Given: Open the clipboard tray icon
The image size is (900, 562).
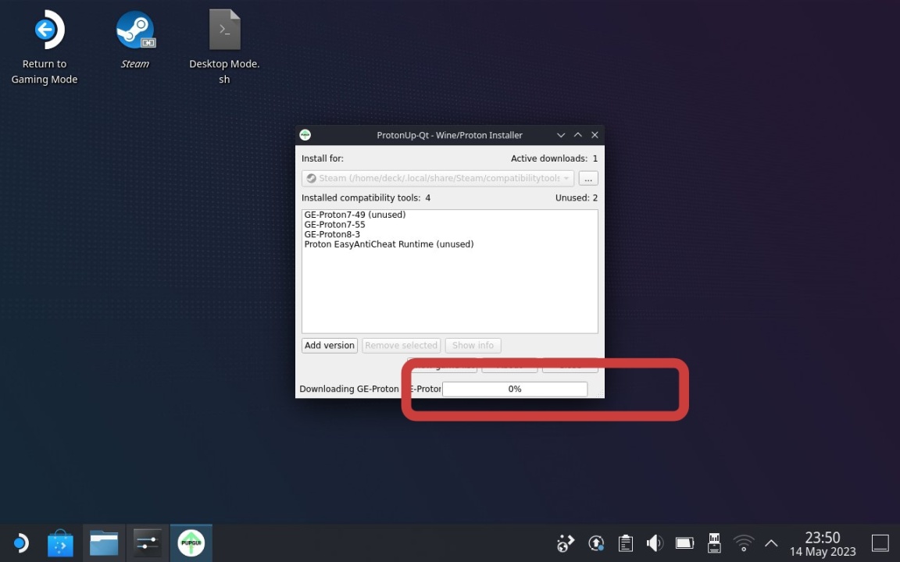Looking at the screenshot, I should click(626, 543).
